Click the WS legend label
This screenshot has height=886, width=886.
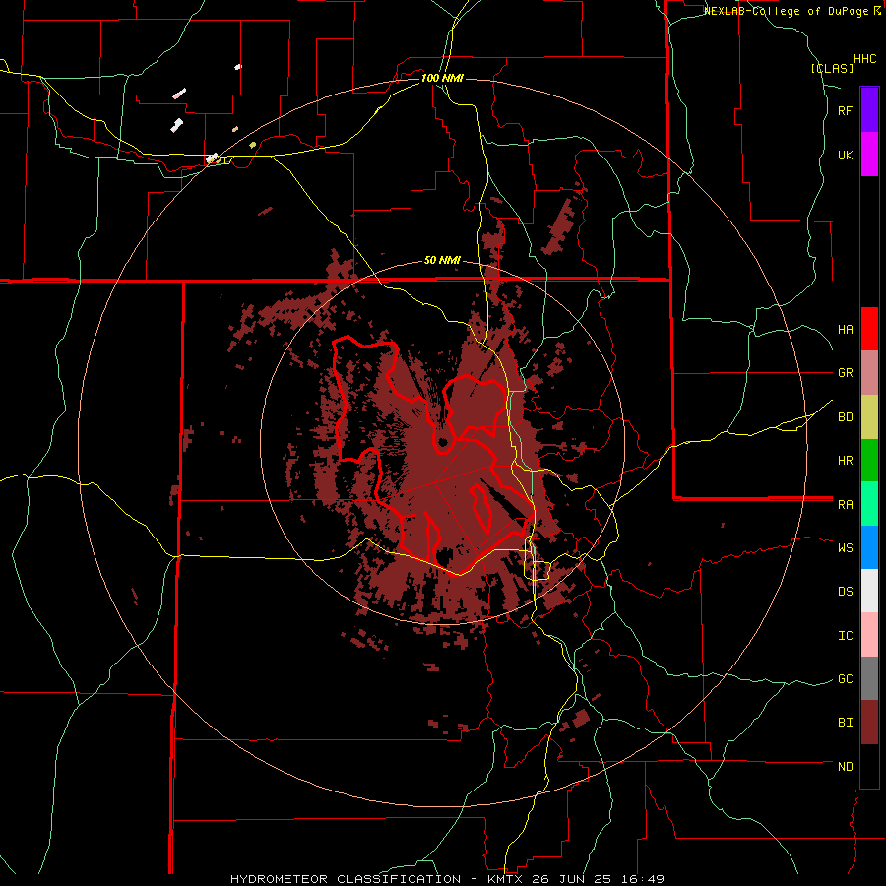(845, 547)
